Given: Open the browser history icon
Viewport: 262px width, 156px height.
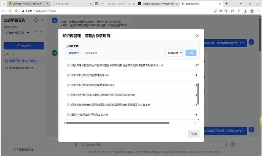Looking at the screenshot, I should (x=239, y=11).
